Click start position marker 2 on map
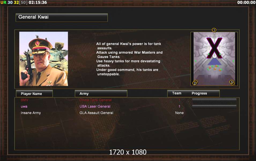The width and height of the screenshot is (256, 161). point(195,83)
